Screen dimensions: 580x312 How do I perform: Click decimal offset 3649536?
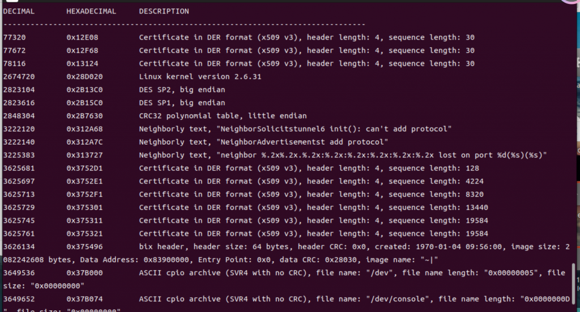click(19, 273)
